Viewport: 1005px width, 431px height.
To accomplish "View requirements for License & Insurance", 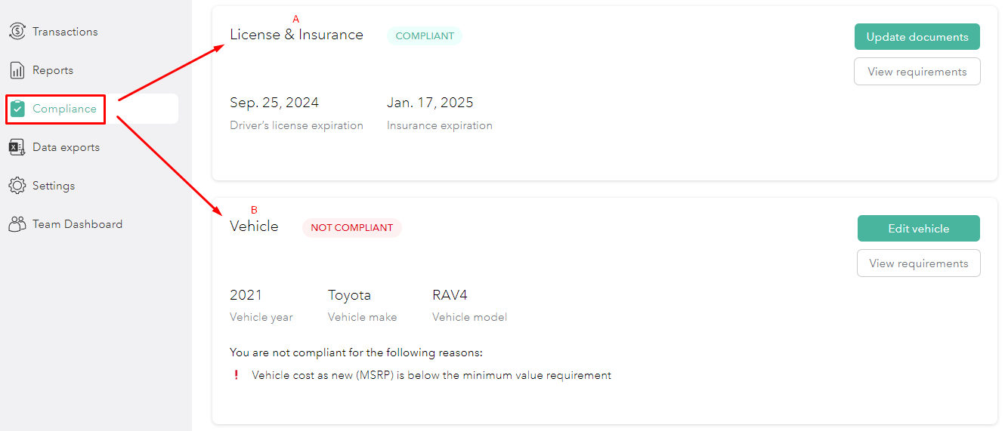I will pos(917,72).
